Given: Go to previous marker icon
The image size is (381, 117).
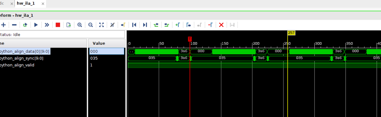Looking at the screenshot, I should coord(188,25).
